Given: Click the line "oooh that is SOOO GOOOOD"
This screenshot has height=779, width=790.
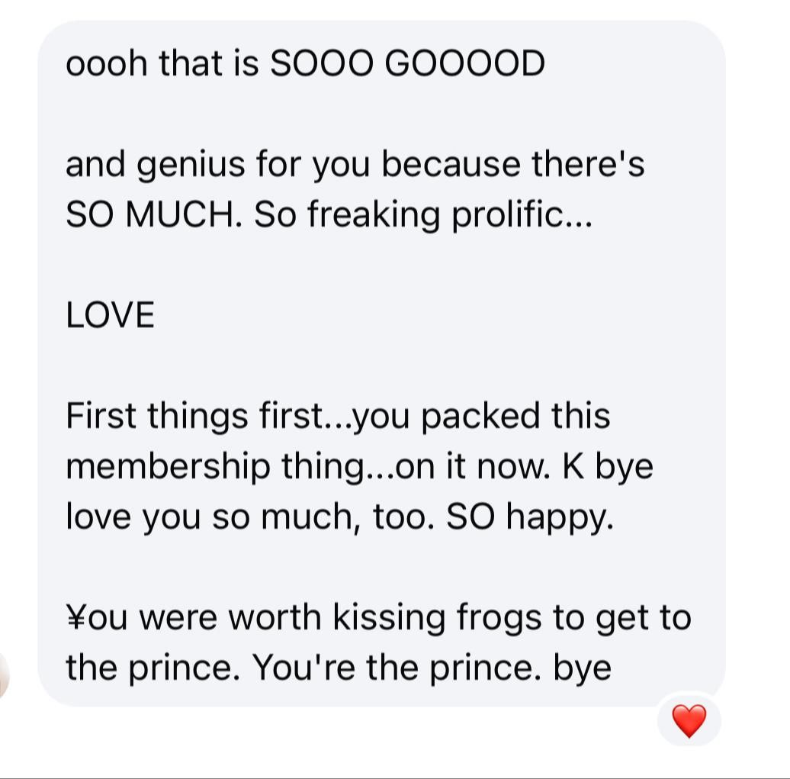Looking at the screenshot, I should coord(306,65).
